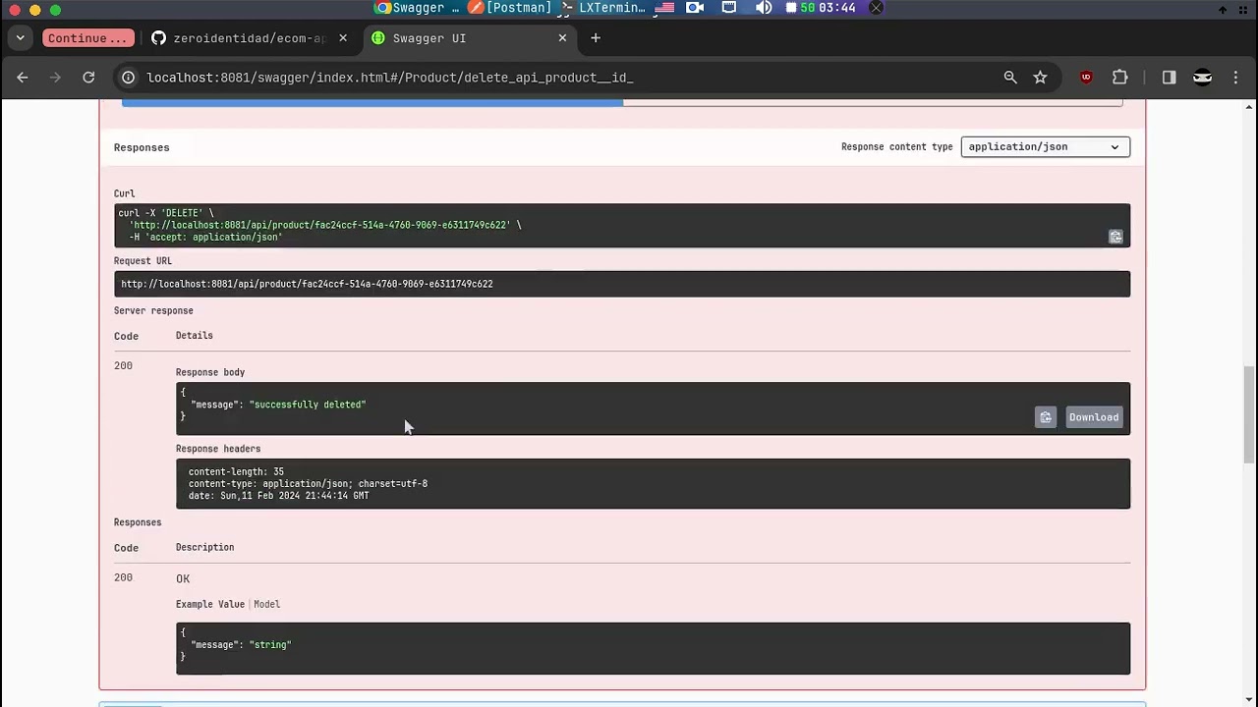Click the Continue button in tab strip

[x=87, y=38]
